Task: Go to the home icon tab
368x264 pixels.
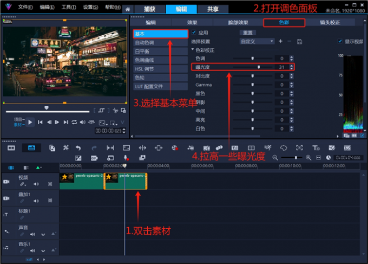Action: click(x=128, y=9)
